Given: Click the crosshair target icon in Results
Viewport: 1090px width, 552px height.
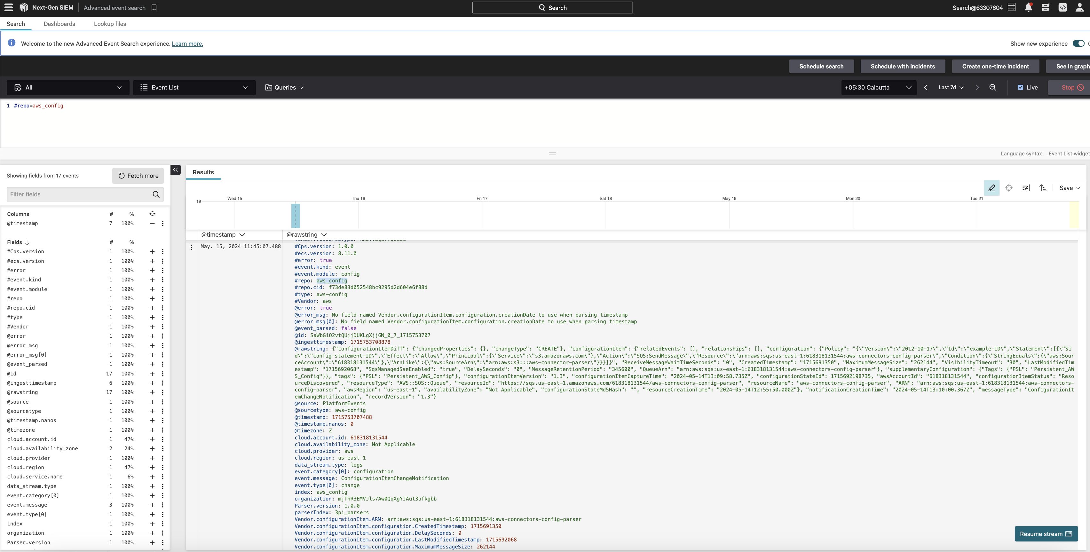Looking at the screenshot, I should [1009, 188].
